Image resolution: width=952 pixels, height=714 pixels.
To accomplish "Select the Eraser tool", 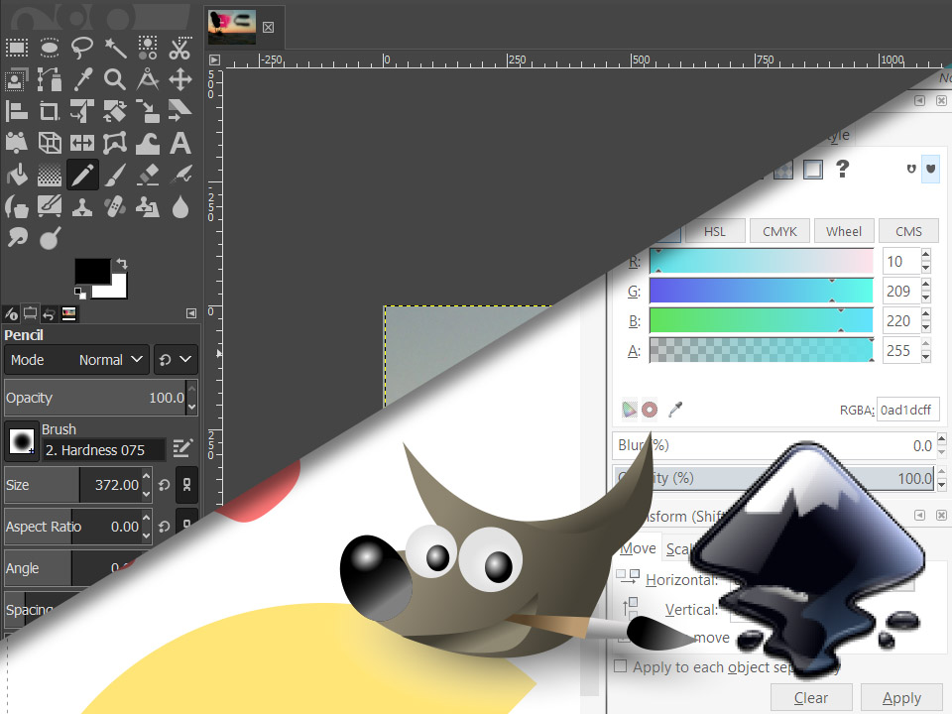I will pos(148,176).
